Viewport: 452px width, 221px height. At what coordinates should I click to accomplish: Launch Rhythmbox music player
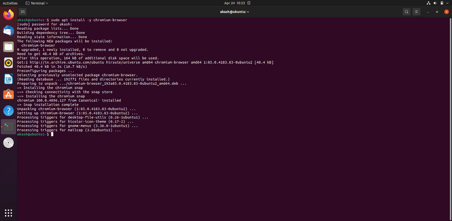click(x=9, y=62)
